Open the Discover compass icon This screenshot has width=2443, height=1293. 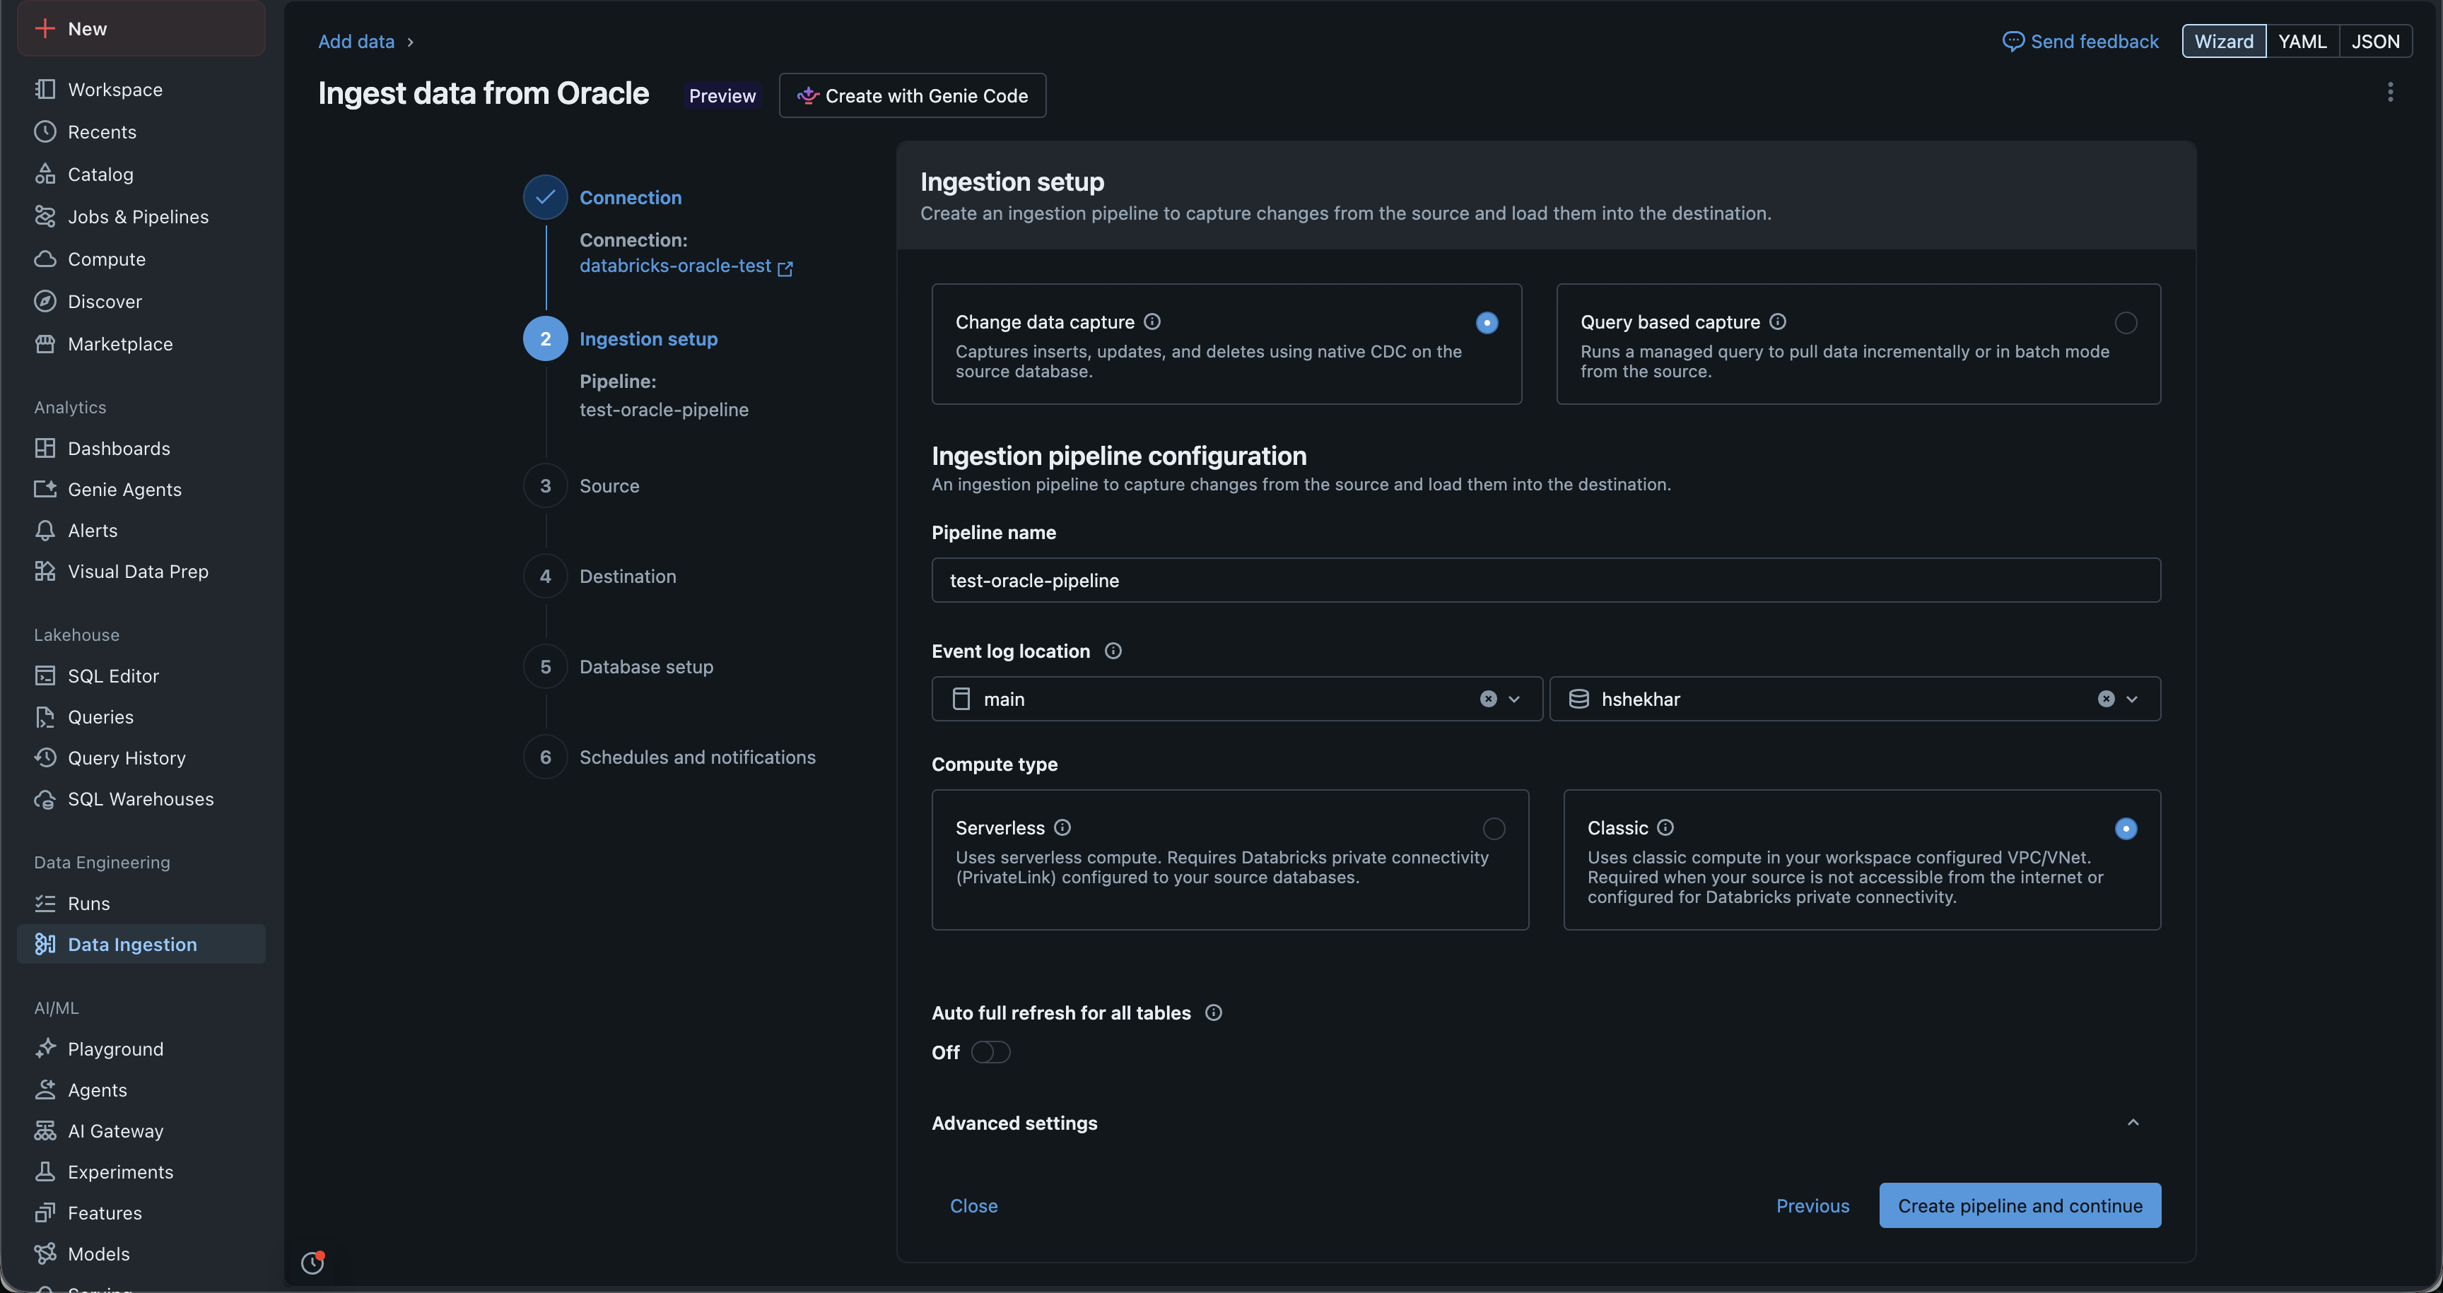point(45,302)
